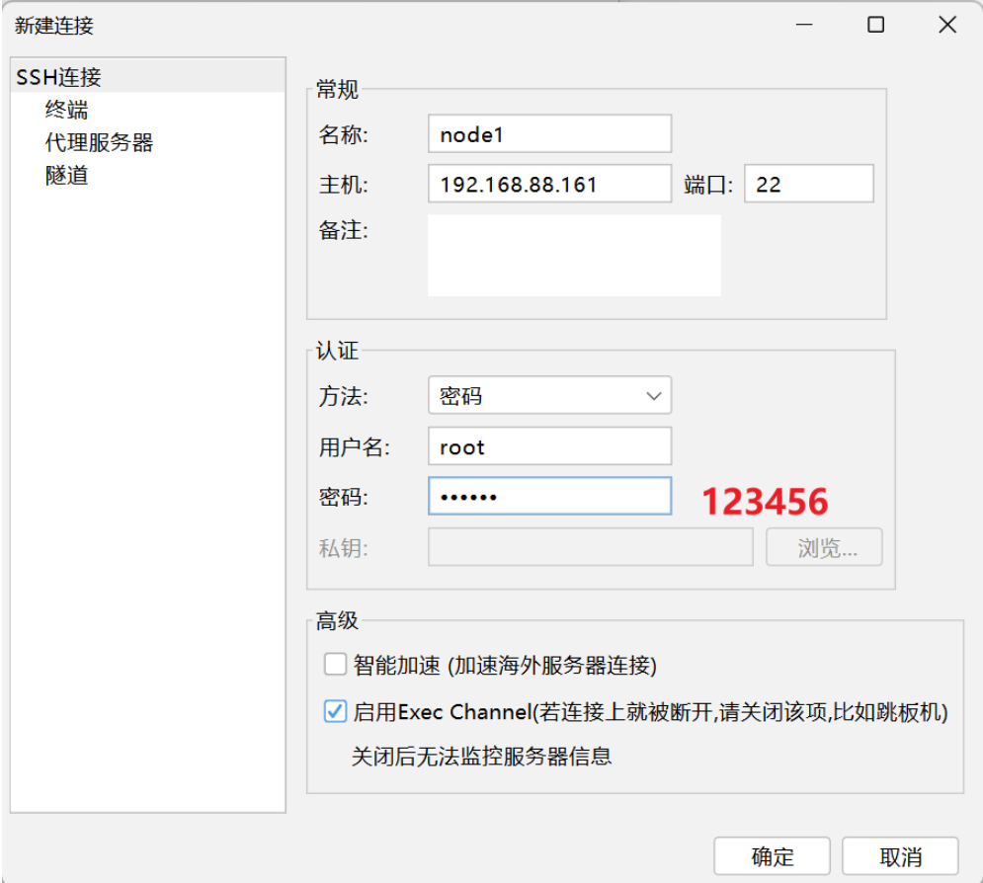983x883 pixels.
Task: Close the 新建连接 dialog window
Action: (x=947, y=25)
